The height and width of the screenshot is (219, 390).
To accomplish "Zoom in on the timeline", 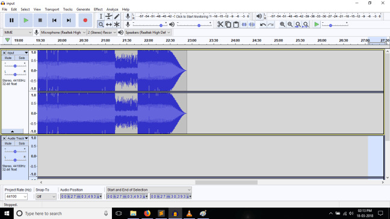I will click(x=282, y=24).
